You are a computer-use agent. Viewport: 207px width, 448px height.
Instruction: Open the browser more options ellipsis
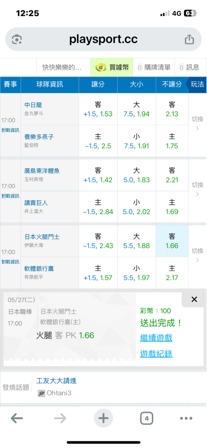tap(186, 418)
